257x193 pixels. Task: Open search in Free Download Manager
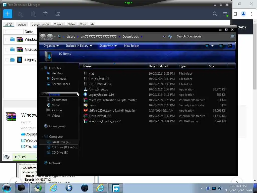click(x=215, y=14)
